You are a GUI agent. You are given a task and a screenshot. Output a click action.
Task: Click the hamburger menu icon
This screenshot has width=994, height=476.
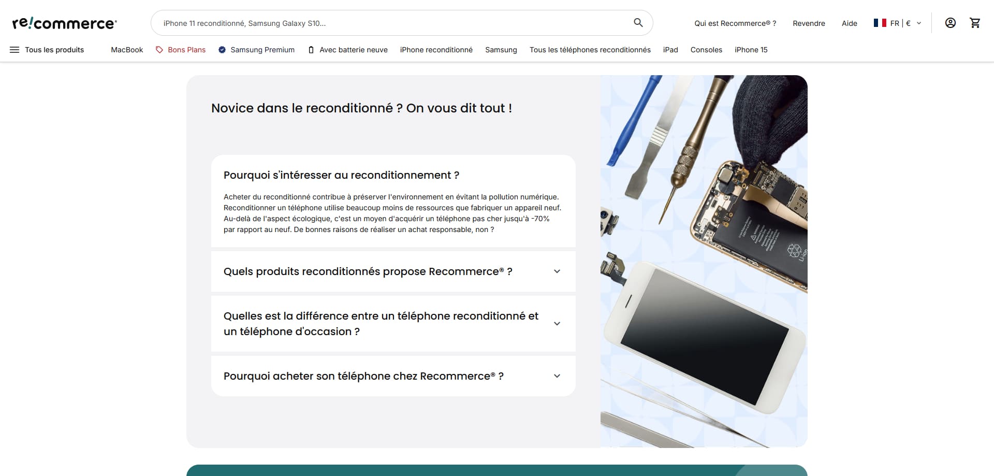(14, 50)
